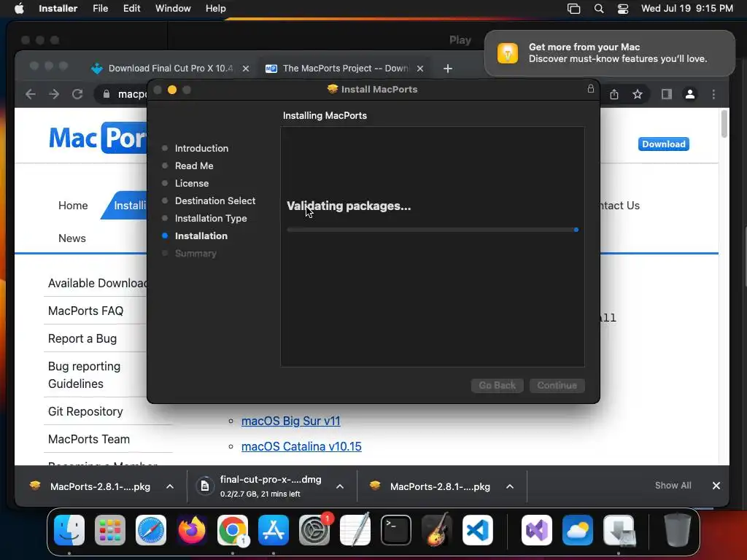Viewport: 747px width, 560px height.
Task: Click the Apple menu icon
Action: (19, 9)
